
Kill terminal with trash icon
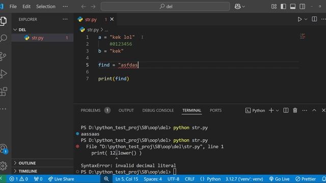point(295,110)
